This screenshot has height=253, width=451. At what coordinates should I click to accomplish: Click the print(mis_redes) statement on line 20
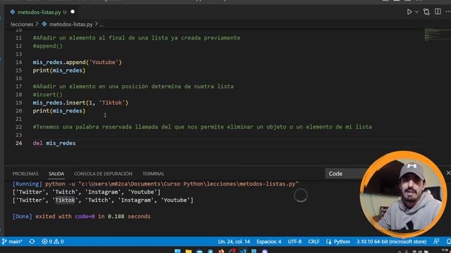(x=59, y=111)
